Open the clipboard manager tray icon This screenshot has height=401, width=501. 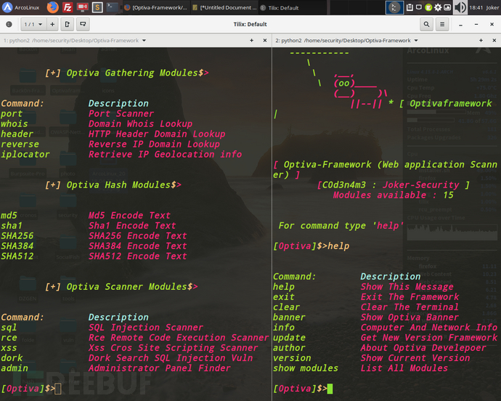[x=410, y=7]
